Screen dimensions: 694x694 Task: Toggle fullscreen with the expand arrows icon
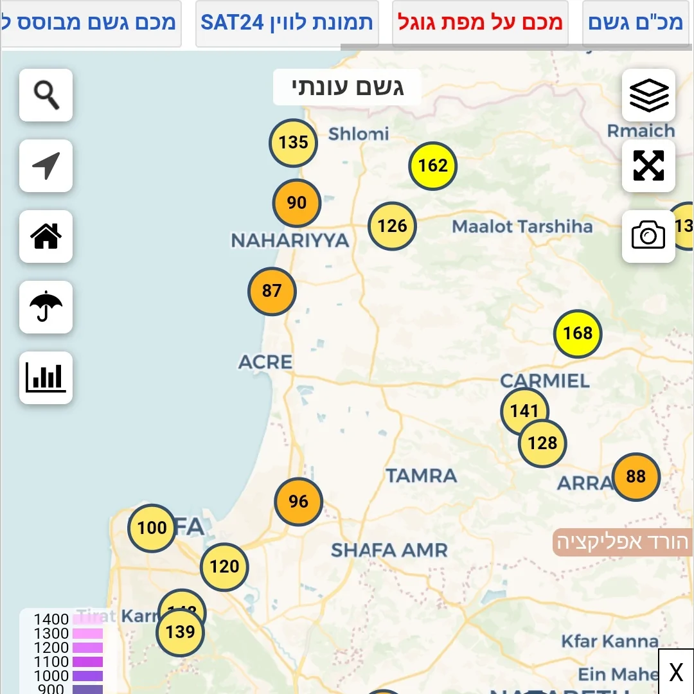648,166
